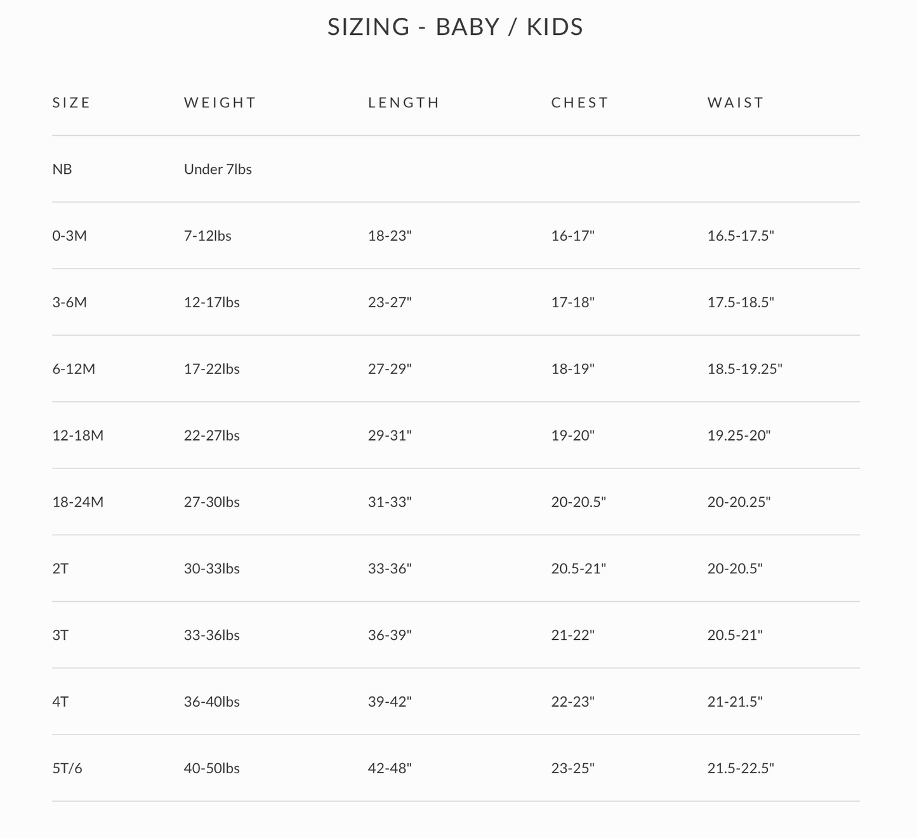
Task: Click the 21.5-22.5" waist value
Action: (741, 769)
